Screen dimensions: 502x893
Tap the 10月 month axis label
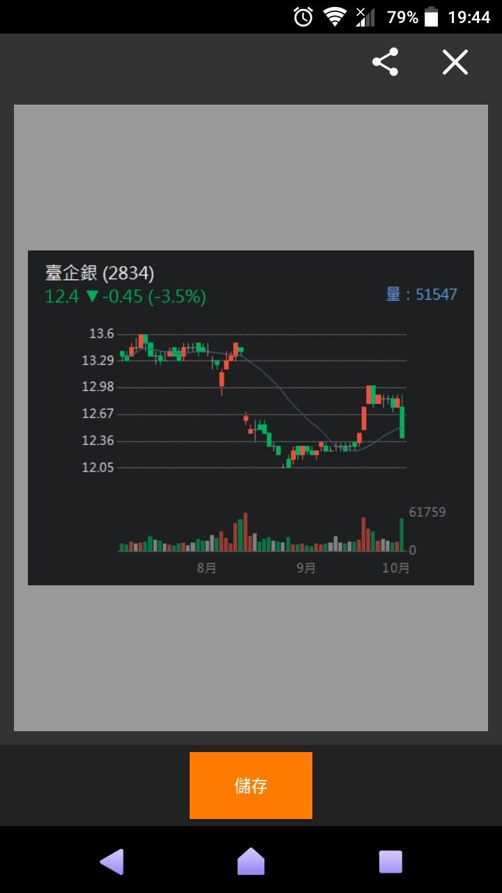(396, 568)
